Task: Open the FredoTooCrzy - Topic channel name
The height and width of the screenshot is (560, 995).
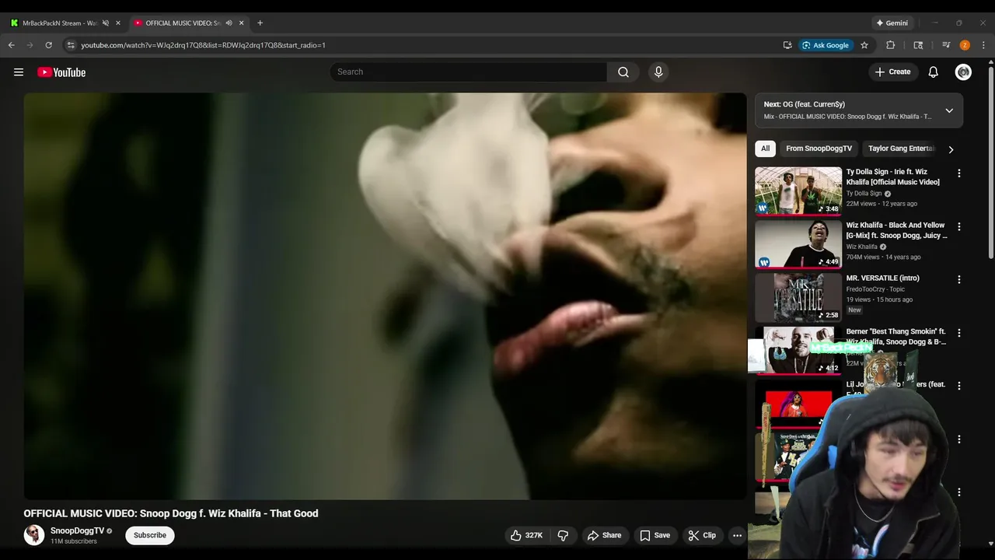Action: 875,289
